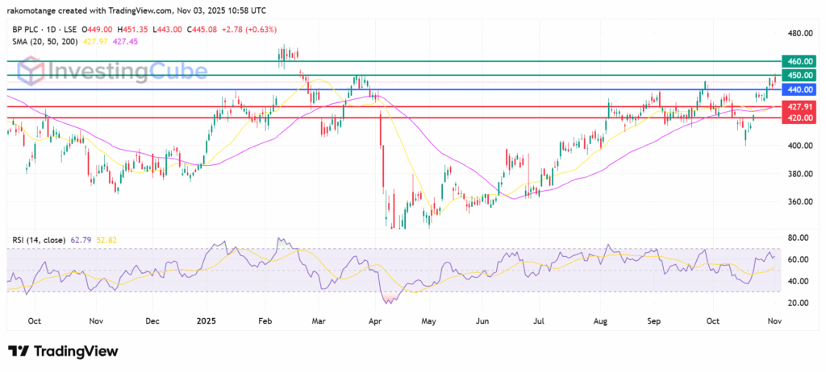Click the TradingView logo at bottom left
The width and height of the screenshot is (826, 372).
63,351
